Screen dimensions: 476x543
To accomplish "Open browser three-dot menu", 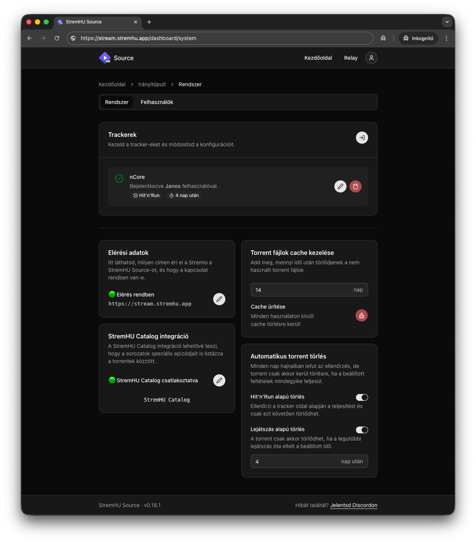I will pos(446,38).
